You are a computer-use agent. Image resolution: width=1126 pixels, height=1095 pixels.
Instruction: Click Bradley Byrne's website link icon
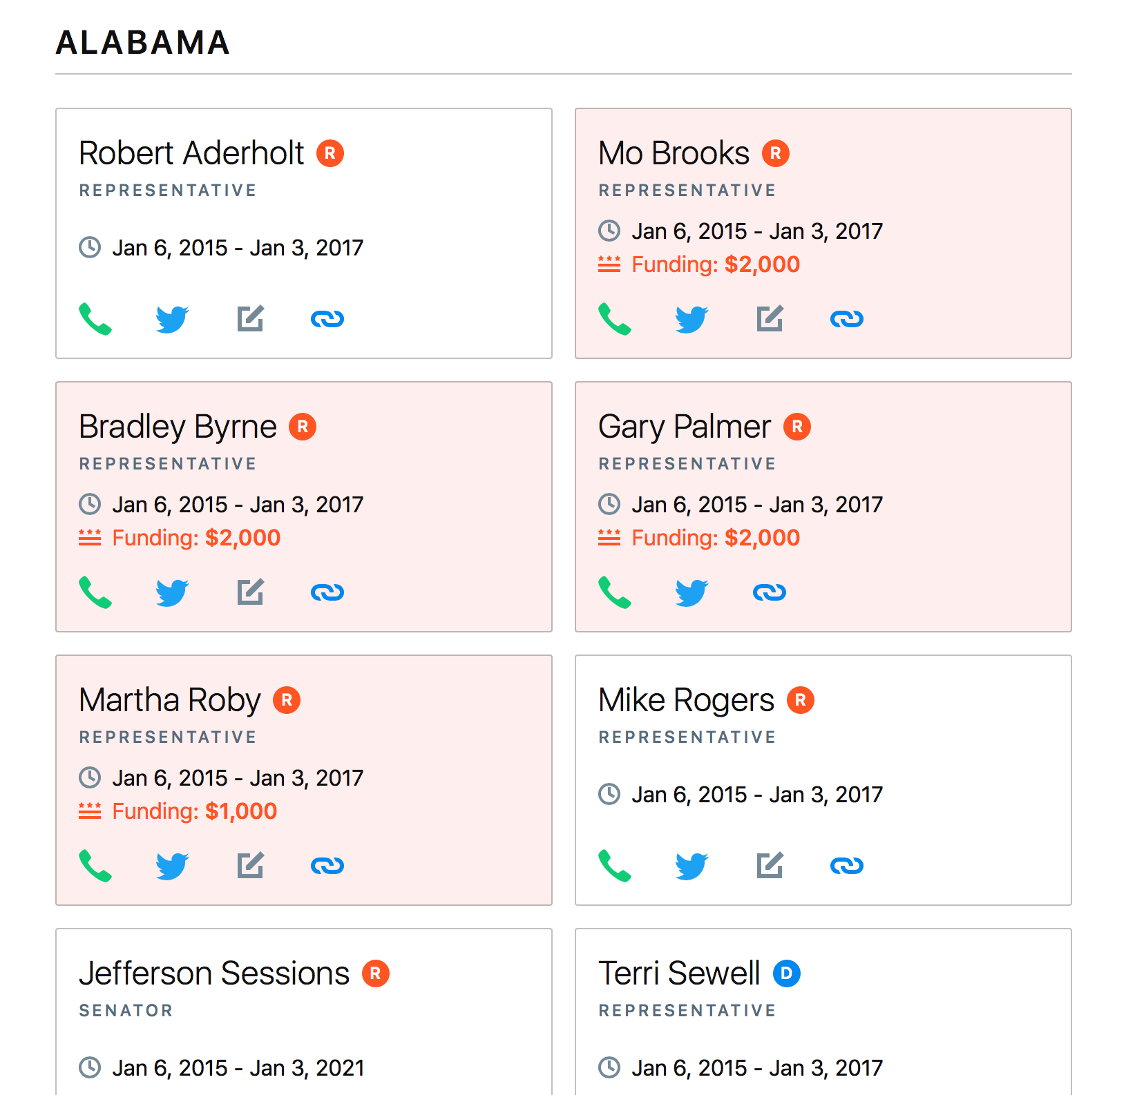coord(327,592)
